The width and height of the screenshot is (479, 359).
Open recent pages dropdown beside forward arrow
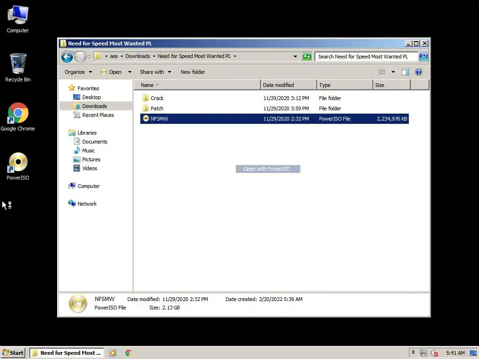[89, 57]
